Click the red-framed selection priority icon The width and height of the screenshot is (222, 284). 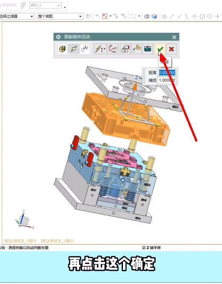(105, 16)
